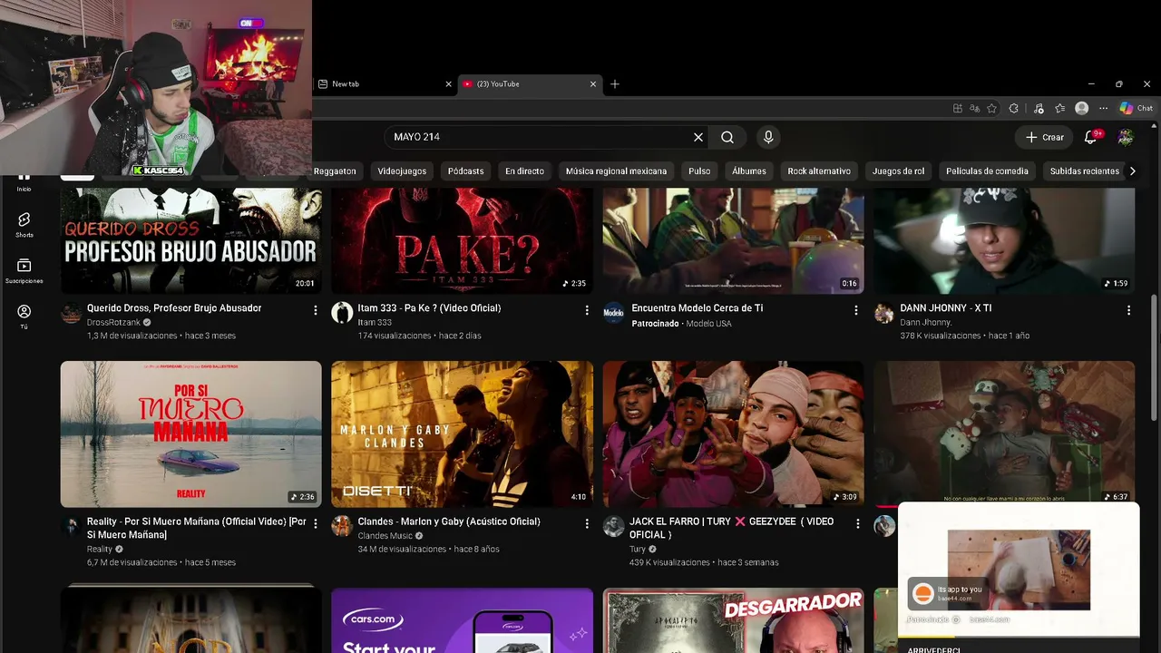Screen dimensions: 1161x653
Task: Select the En directo filter chip
Action: point(524,171)
